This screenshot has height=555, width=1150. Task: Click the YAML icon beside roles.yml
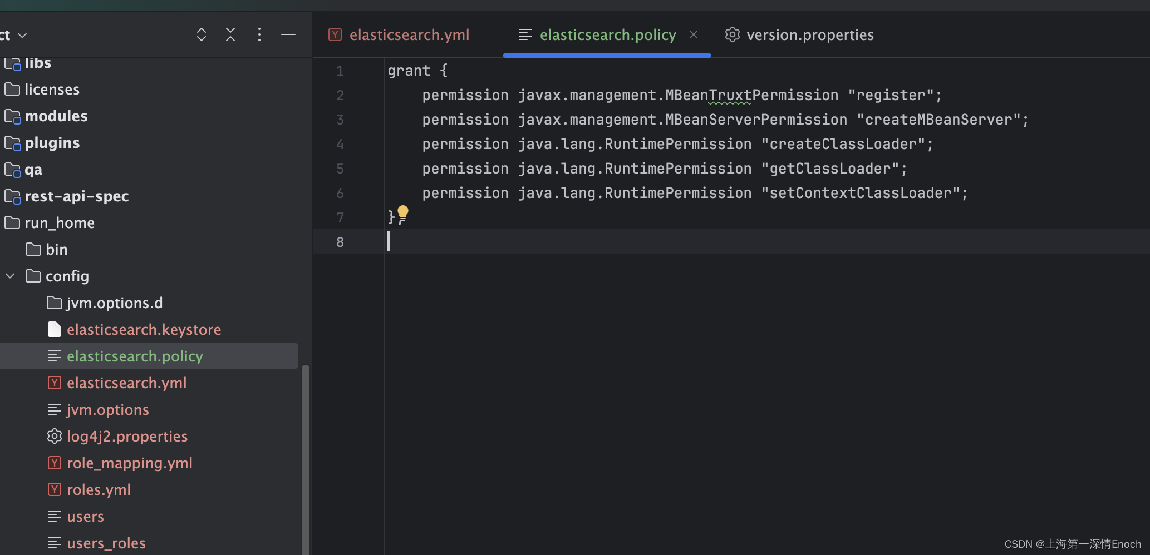click(54, 489)
